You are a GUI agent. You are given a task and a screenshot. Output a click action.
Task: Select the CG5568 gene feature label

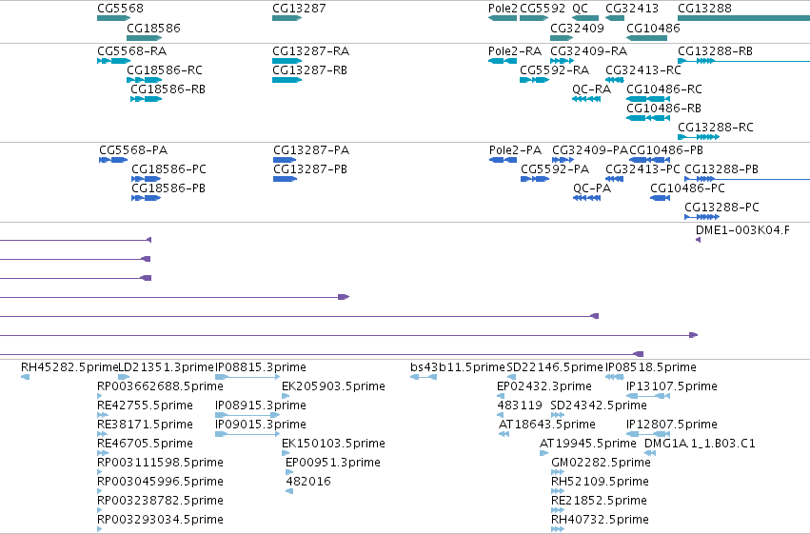tap(120, 9)
